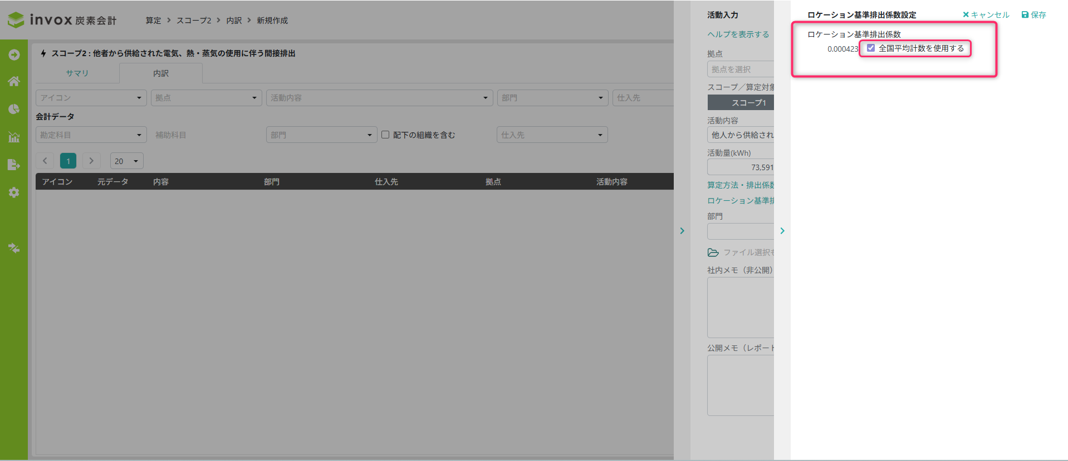Viewport: 1068px width, 461px height.
Task: Uncheck the 全国平均計数を使用する checkbox
Action: point(871,48)
